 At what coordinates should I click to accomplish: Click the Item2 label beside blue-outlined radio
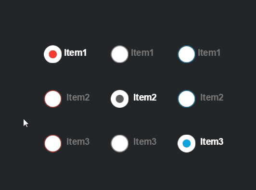[x=212, y=97]
